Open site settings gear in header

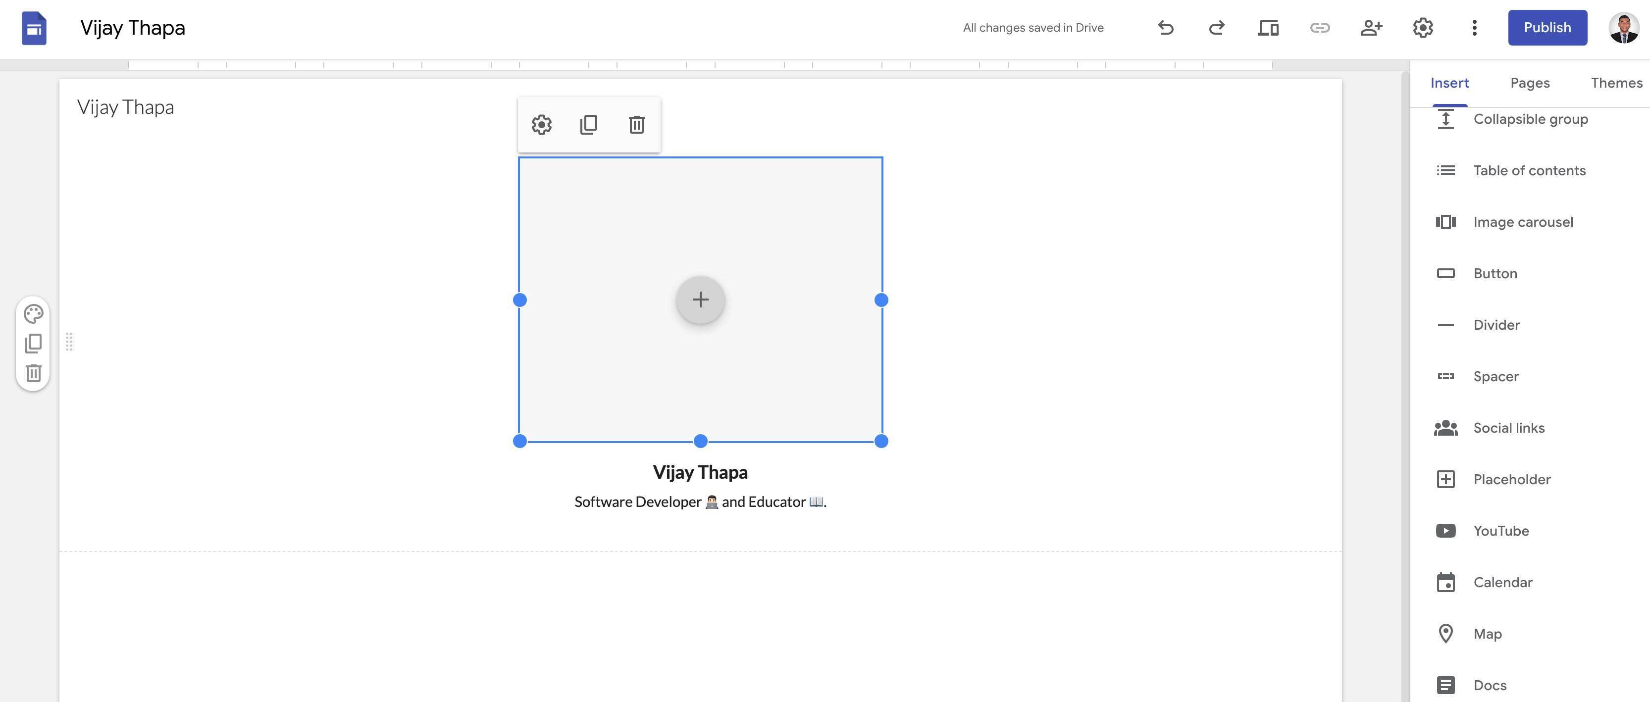click(x=1423, y=28)
